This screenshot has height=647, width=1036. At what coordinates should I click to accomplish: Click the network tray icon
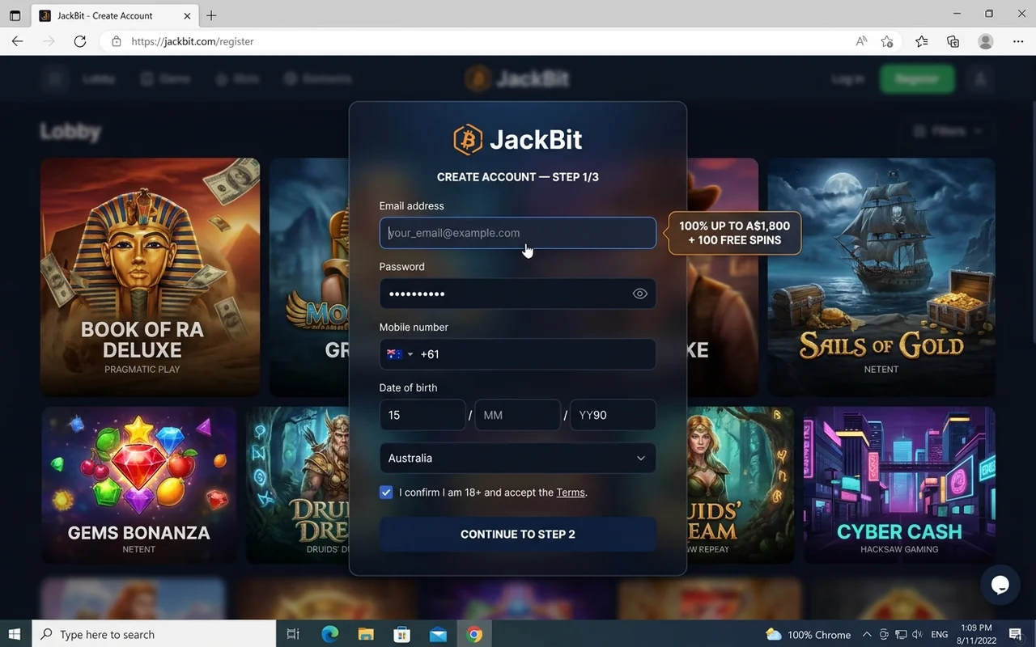(900, 634)
